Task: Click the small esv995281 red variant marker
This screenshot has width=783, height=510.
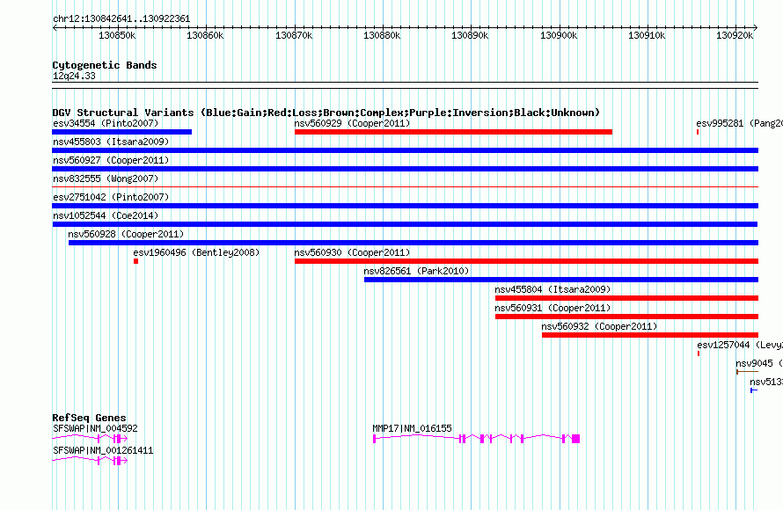Action: point(698,132)
